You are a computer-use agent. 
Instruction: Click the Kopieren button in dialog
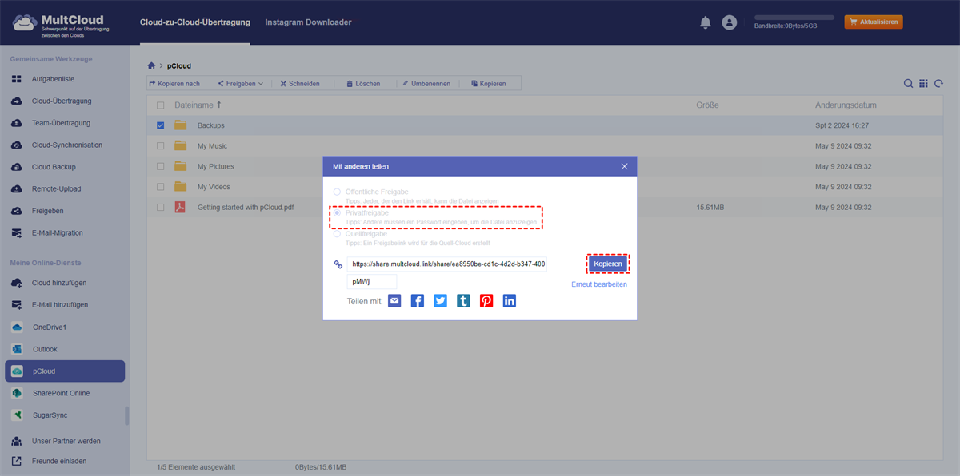pos(608,264)
